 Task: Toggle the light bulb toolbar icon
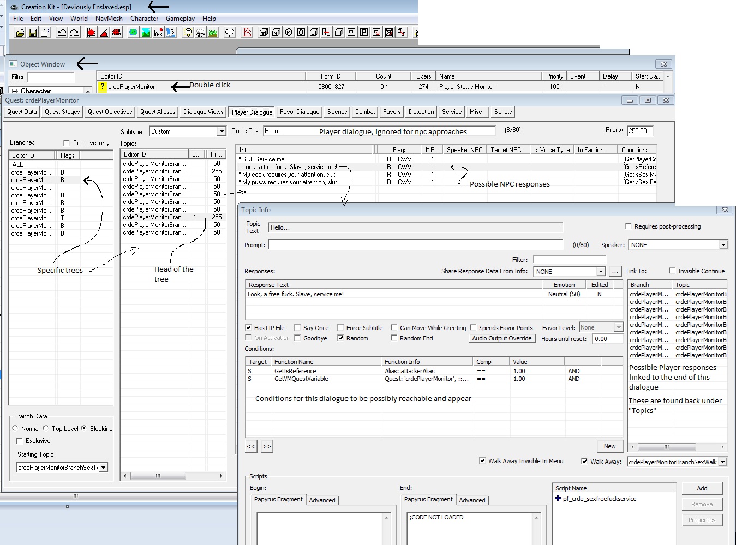(x=188, y=33)
